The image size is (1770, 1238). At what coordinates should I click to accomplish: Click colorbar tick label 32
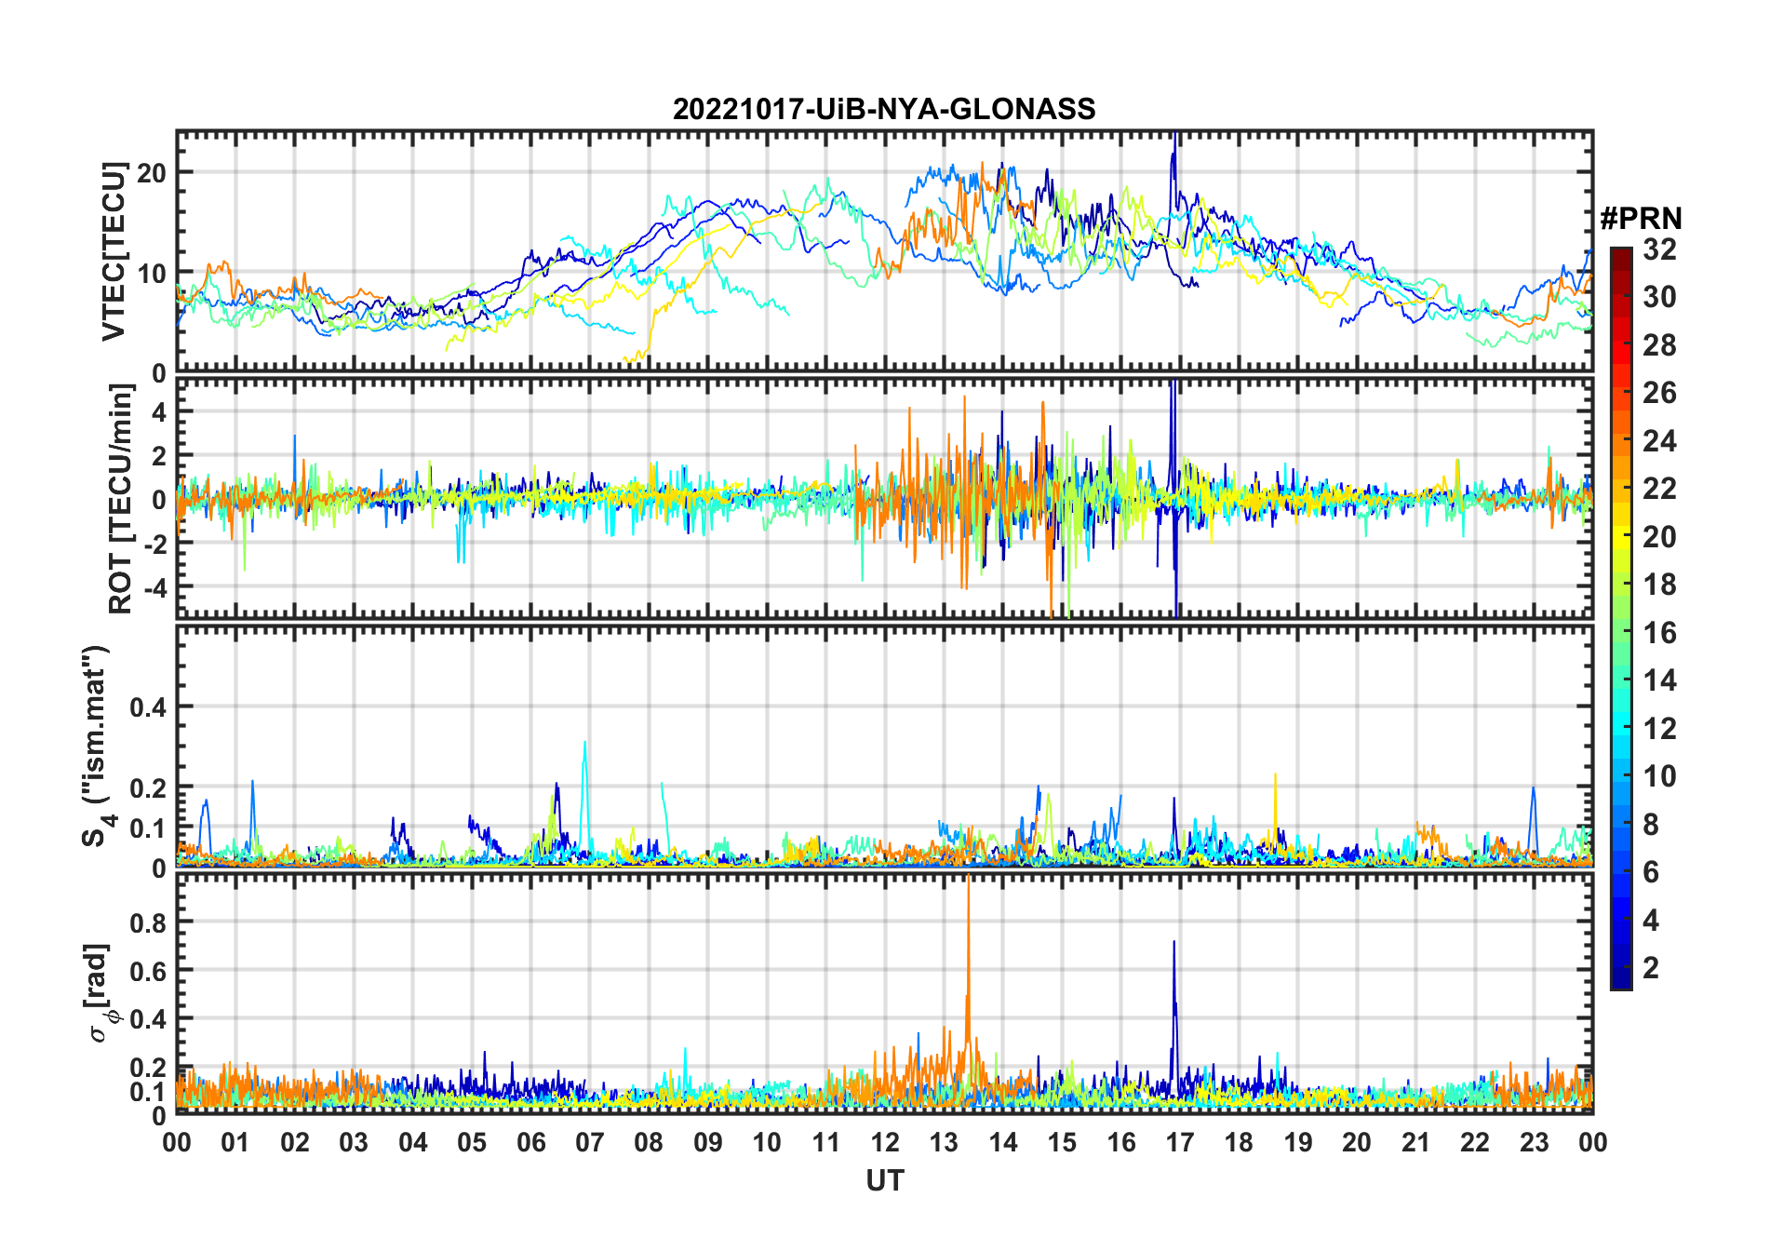coord(1659,249)
